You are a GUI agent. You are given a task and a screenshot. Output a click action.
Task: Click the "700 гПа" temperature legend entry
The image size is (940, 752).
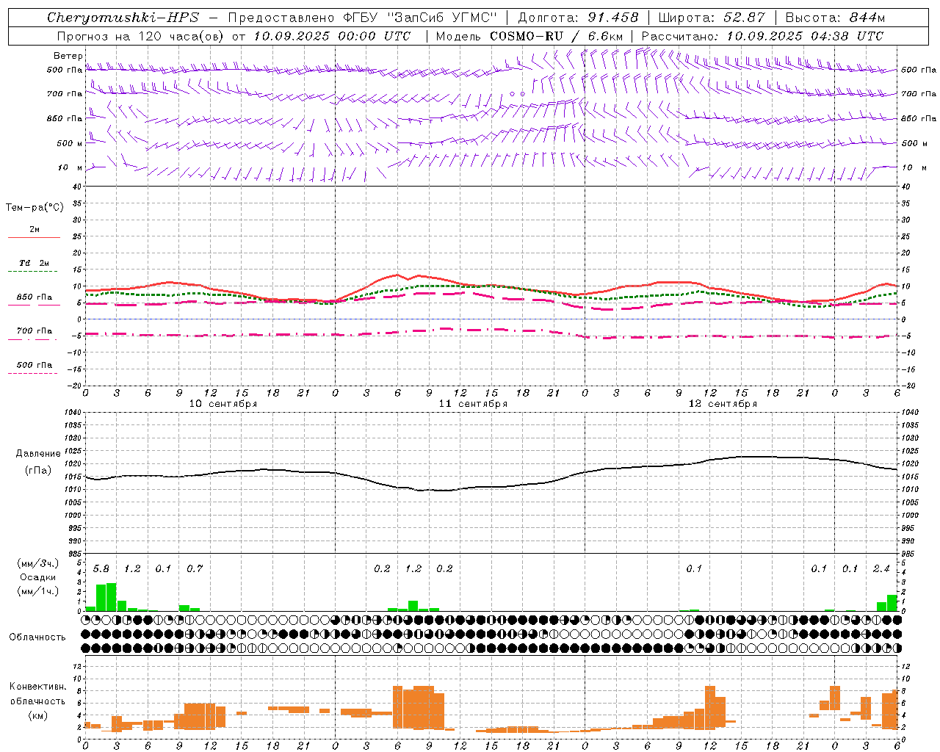click(34, 331)
